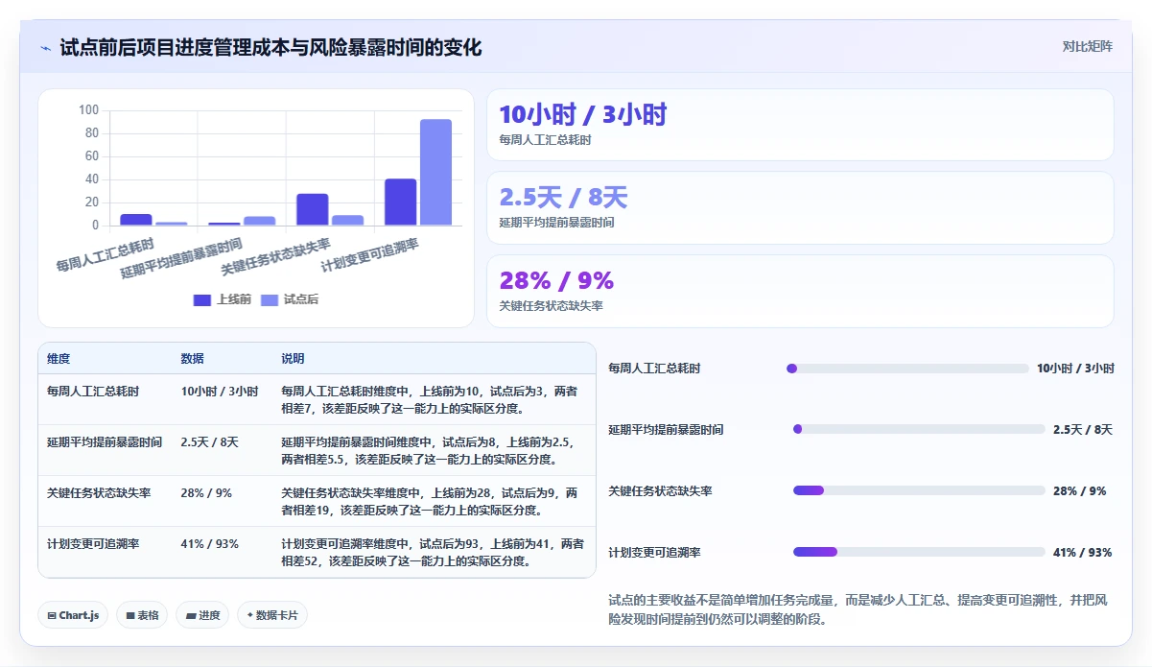Click the summary paragraph starting 试点的主要收益
1152x667 pixels.
(x=858, y=609)
